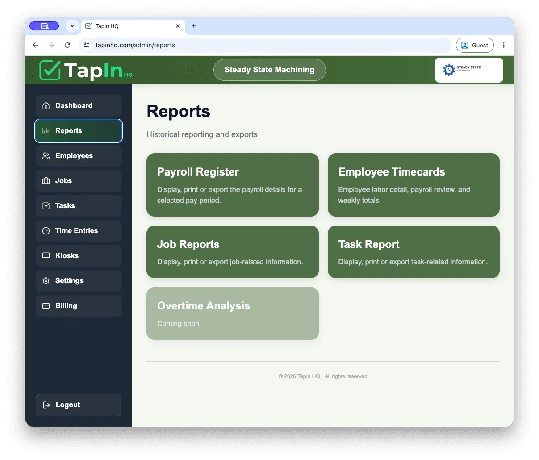Image resolution: width=539 pixels, height=460 pixels.
Task: Go to the Employees section
Action: pos(79,156)
